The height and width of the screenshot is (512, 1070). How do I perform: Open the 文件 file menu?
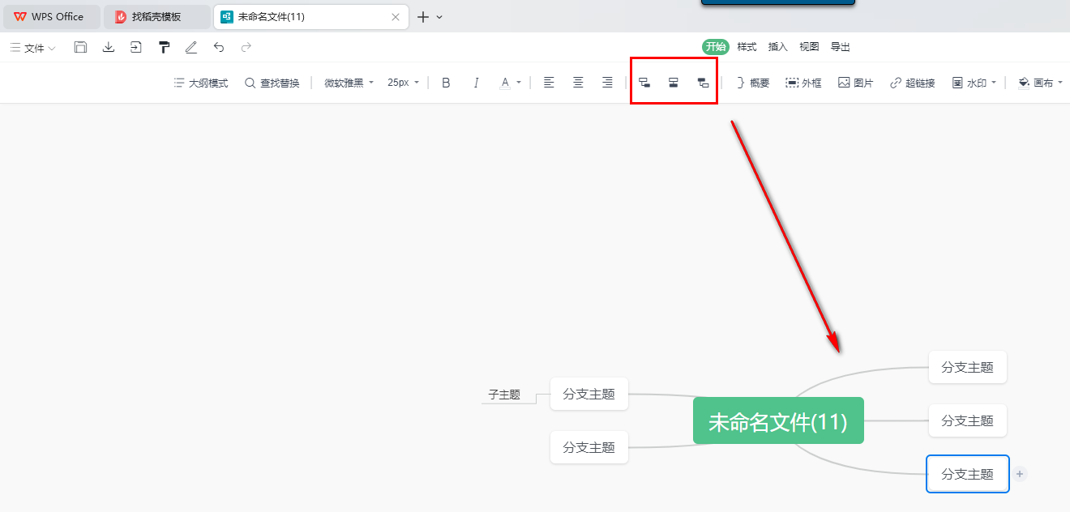(x=33, y=48)
